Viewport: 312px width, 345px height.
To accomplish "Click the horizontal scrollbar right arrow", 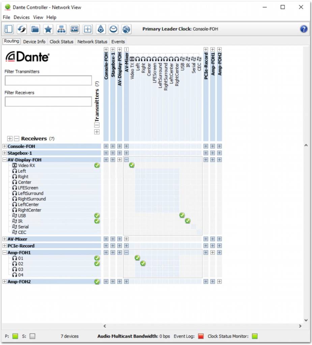I will coord(300,326).
